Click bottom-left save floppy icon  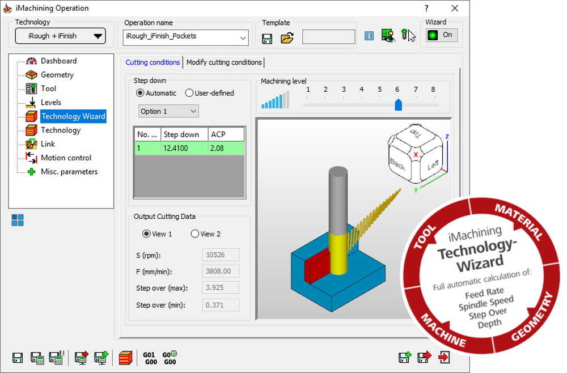(x=18, y=358)
